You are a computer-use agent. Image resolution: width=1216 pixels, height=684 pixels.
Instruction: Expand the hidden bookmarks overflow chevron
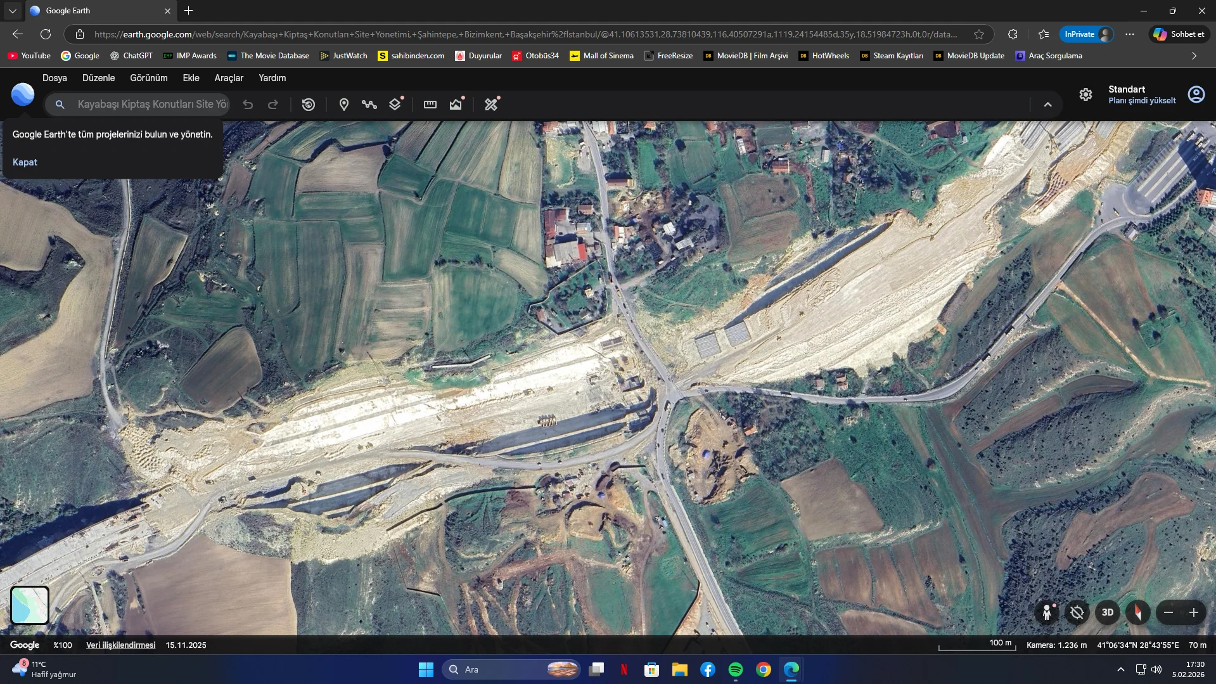tap(1194, 56)
